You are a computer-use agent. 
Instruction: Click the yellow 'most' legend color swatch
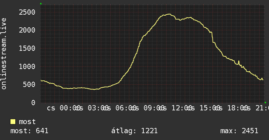[x=13, y=122]
